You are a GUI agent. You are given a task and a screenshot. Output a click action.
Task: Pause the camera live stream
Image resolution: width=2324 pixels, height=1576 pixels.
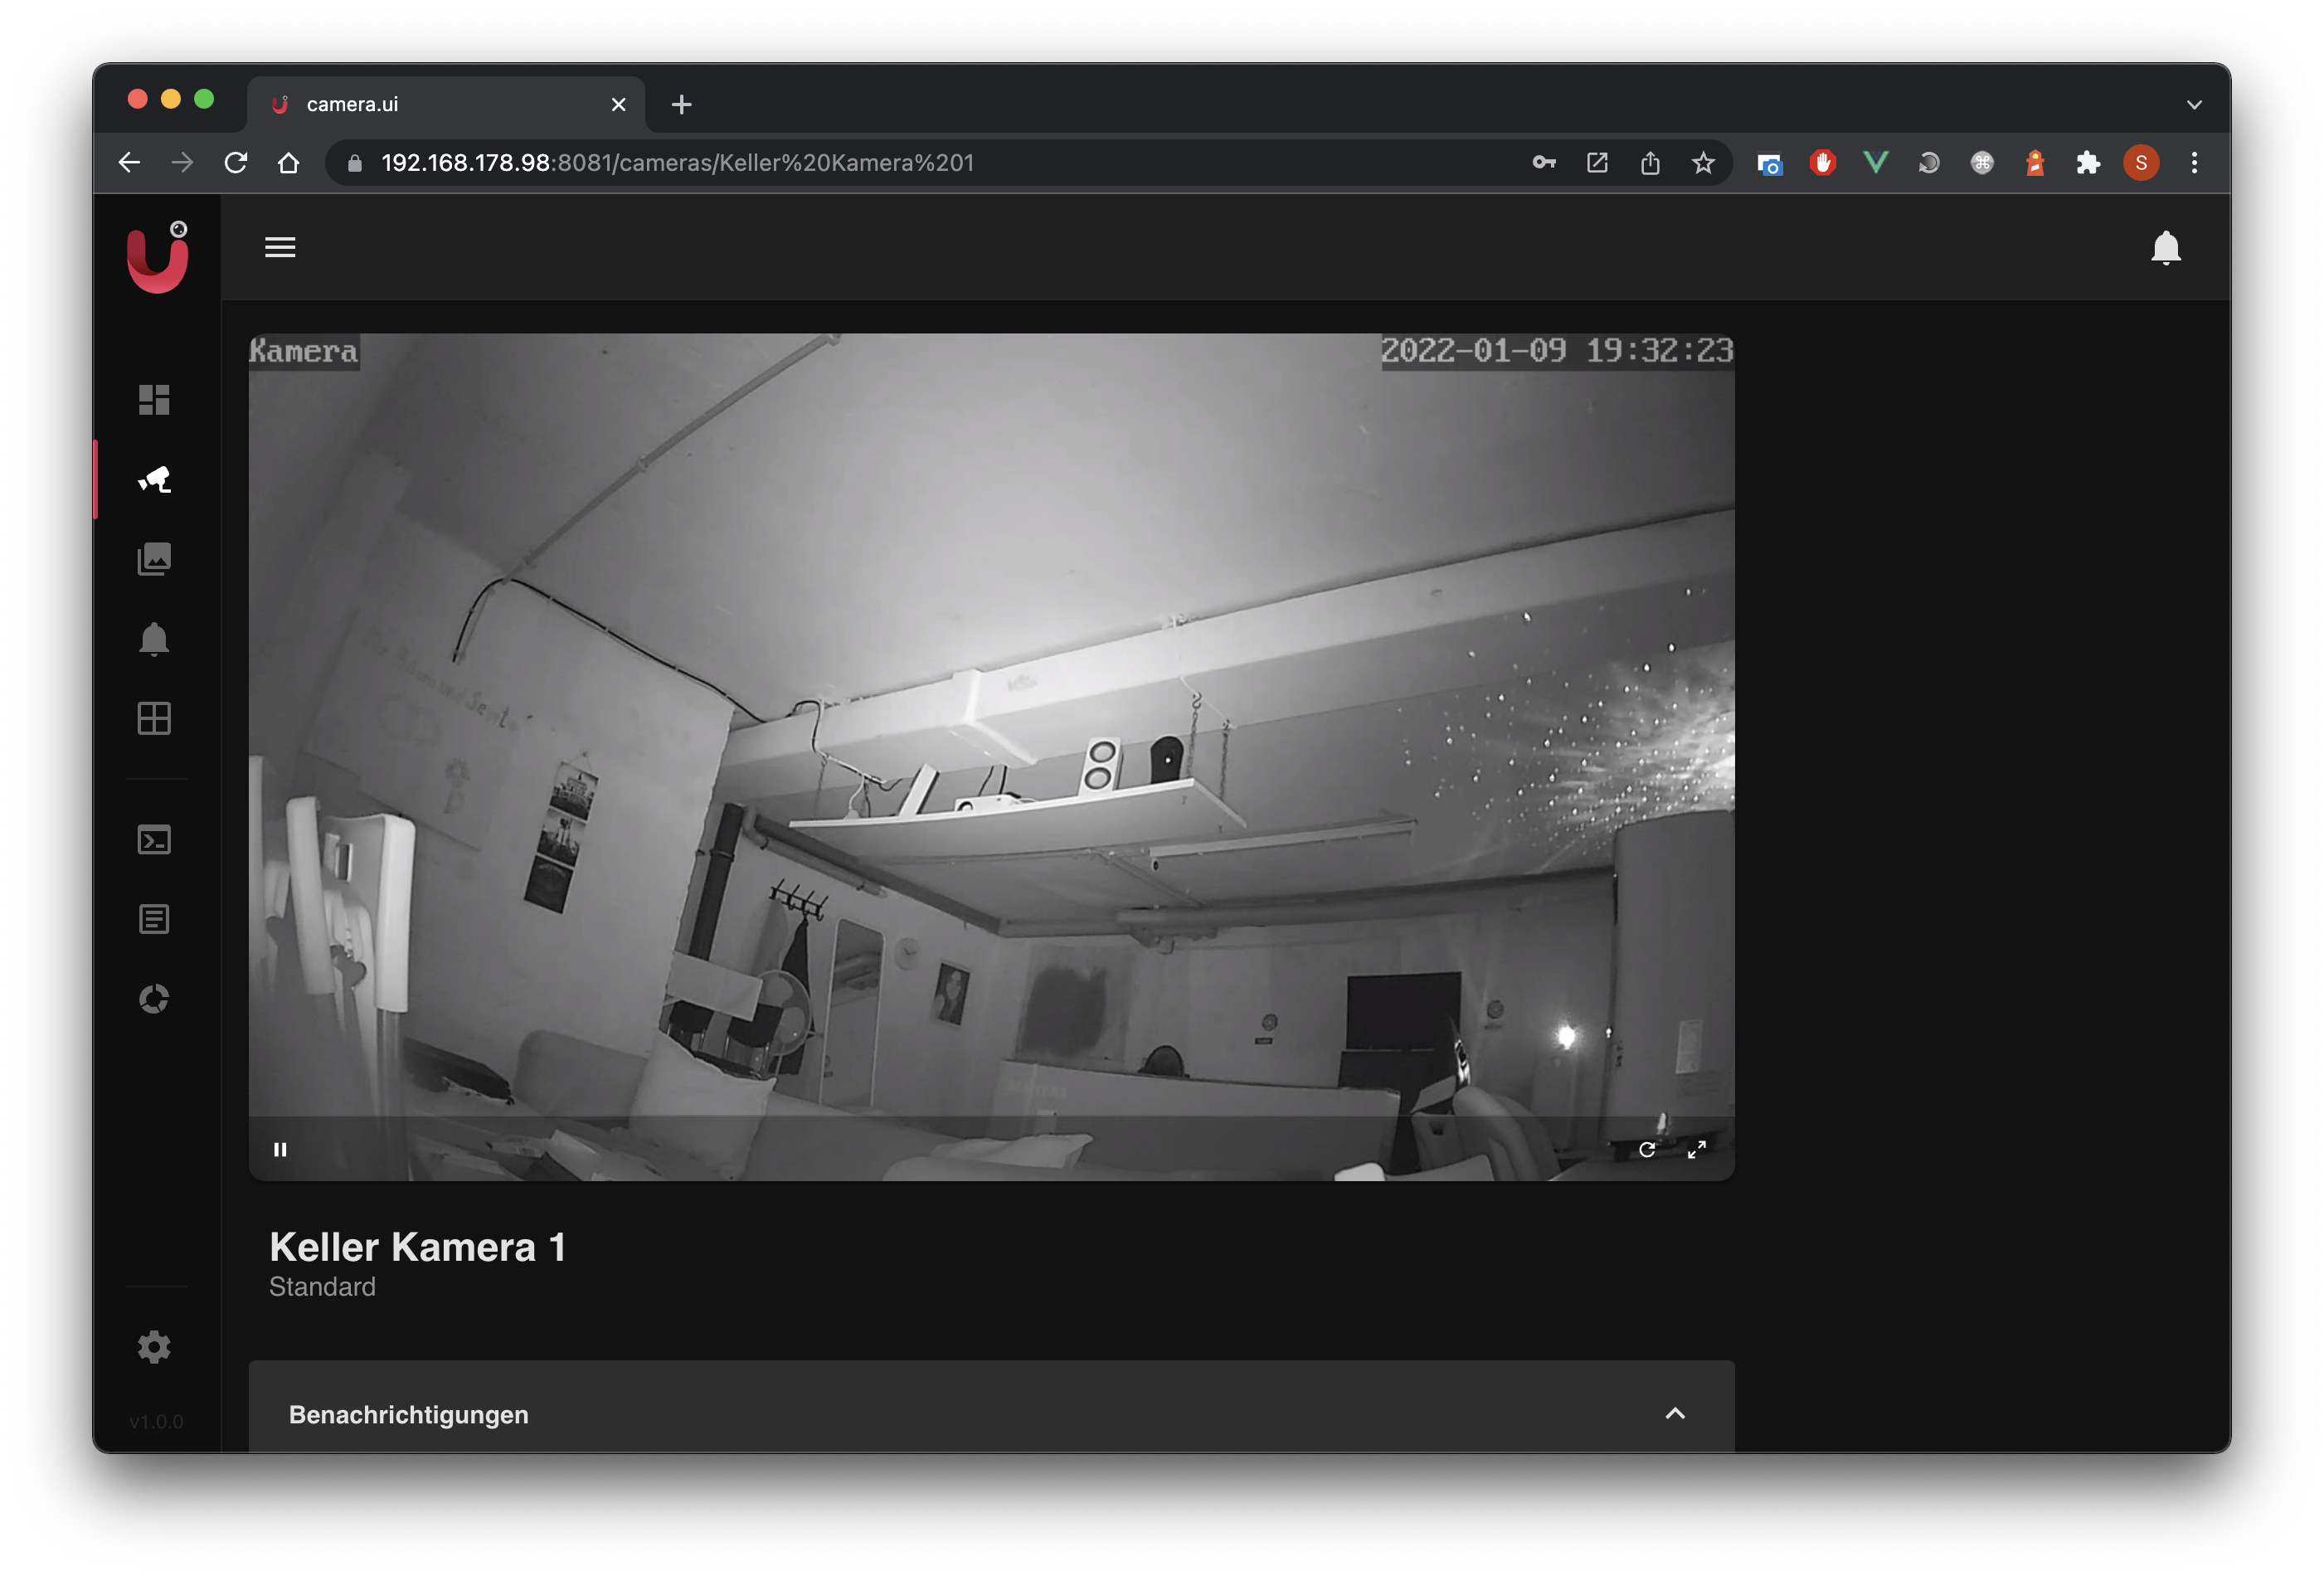tap(280, 1149)
